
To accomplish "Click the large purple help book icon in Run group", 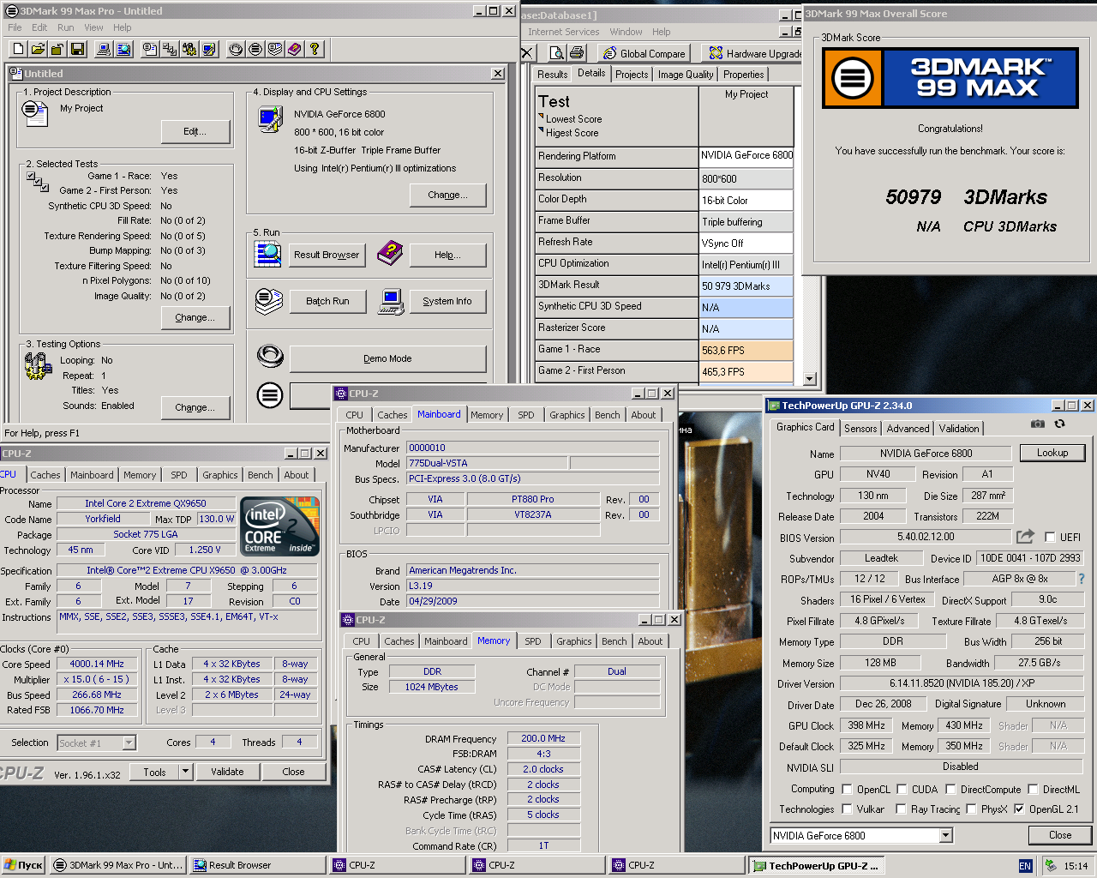I will [x=390, y=253].
